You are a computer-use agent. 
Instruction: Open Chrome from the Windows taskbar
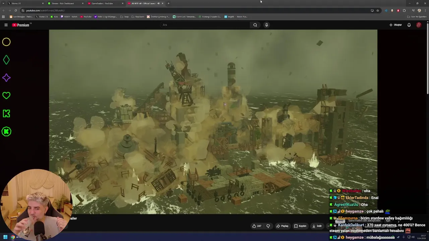click(13, 237)
